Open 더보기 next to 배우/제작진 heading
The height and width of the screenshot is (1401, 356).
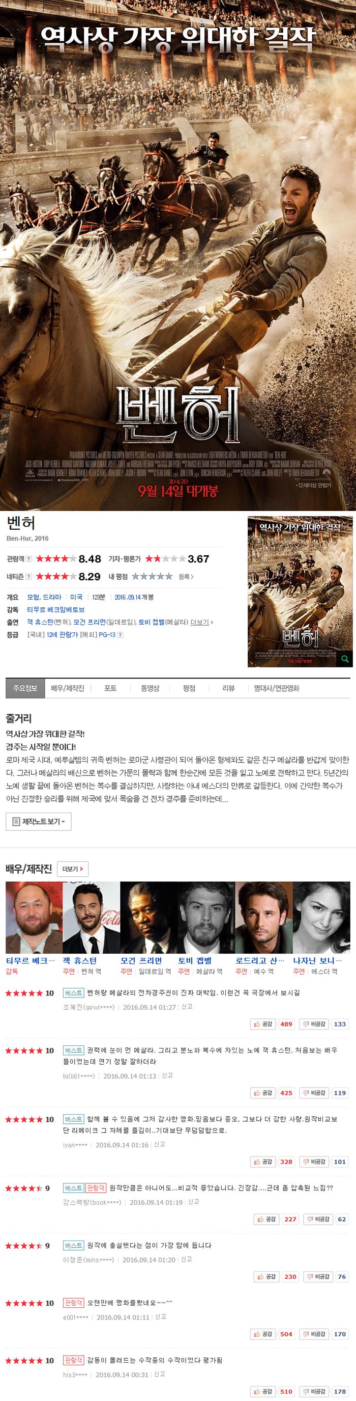[x=73, y=869]
